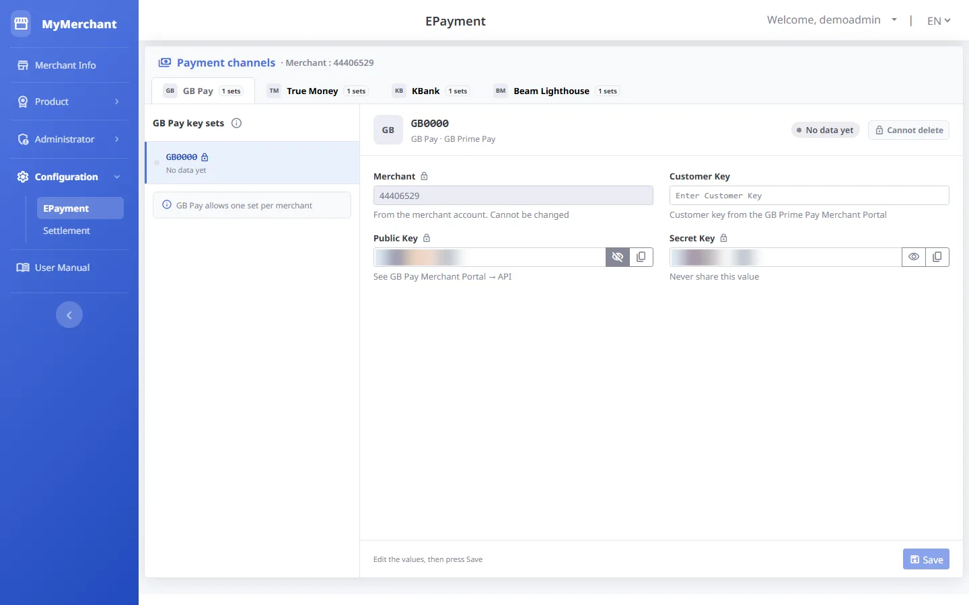
Task: Select the GB0000 key set row
Action: pyautogui.click(x=252, y=163)
